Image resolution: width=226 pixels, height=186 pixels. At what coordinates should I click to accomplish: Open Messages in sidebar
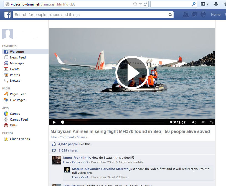pos(17,63)
